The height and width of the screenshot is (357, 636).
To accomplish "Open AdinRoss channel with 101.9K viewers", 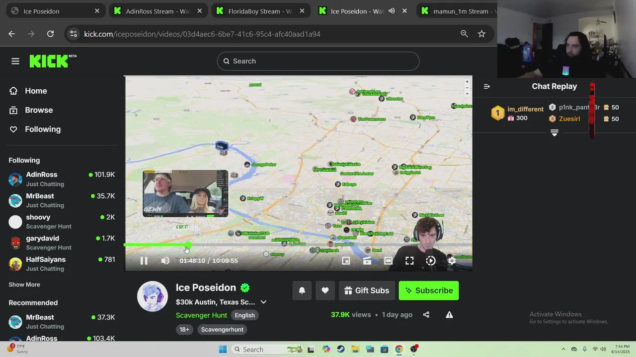I will (62, 179).
